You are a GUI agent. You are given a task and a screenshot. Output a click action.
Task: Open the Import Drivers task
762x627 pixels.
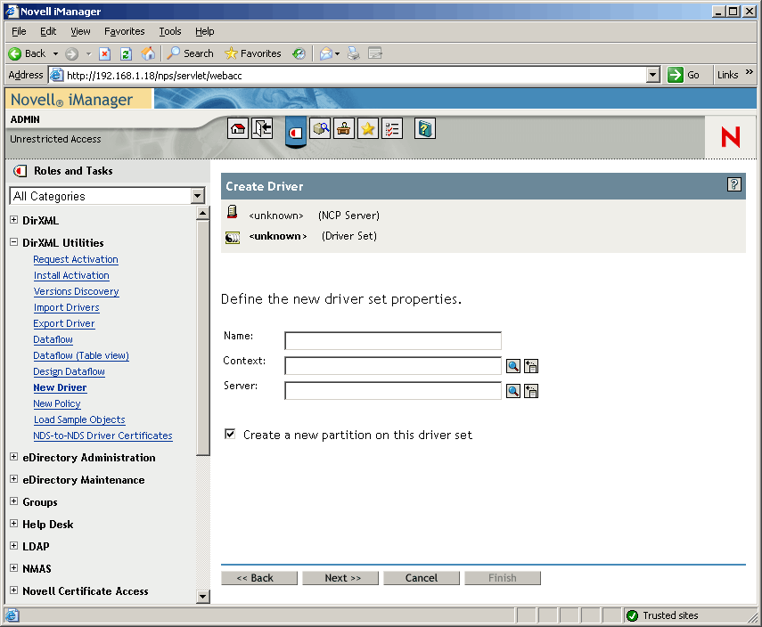[x=66, y=307]
